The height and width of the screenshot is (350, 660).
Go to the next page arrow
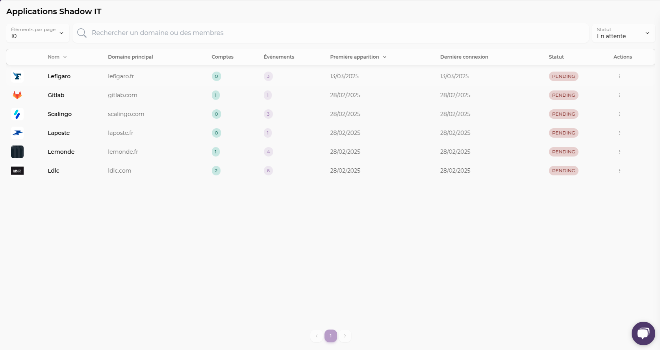(345, 336)
